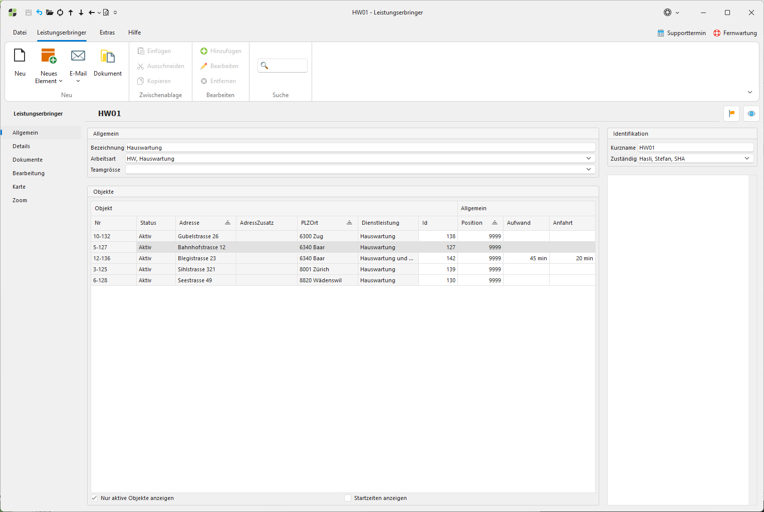The width and height of the screenshot is (764, 512).
Task: Open the Datei menu
Action: coord(20,33)
